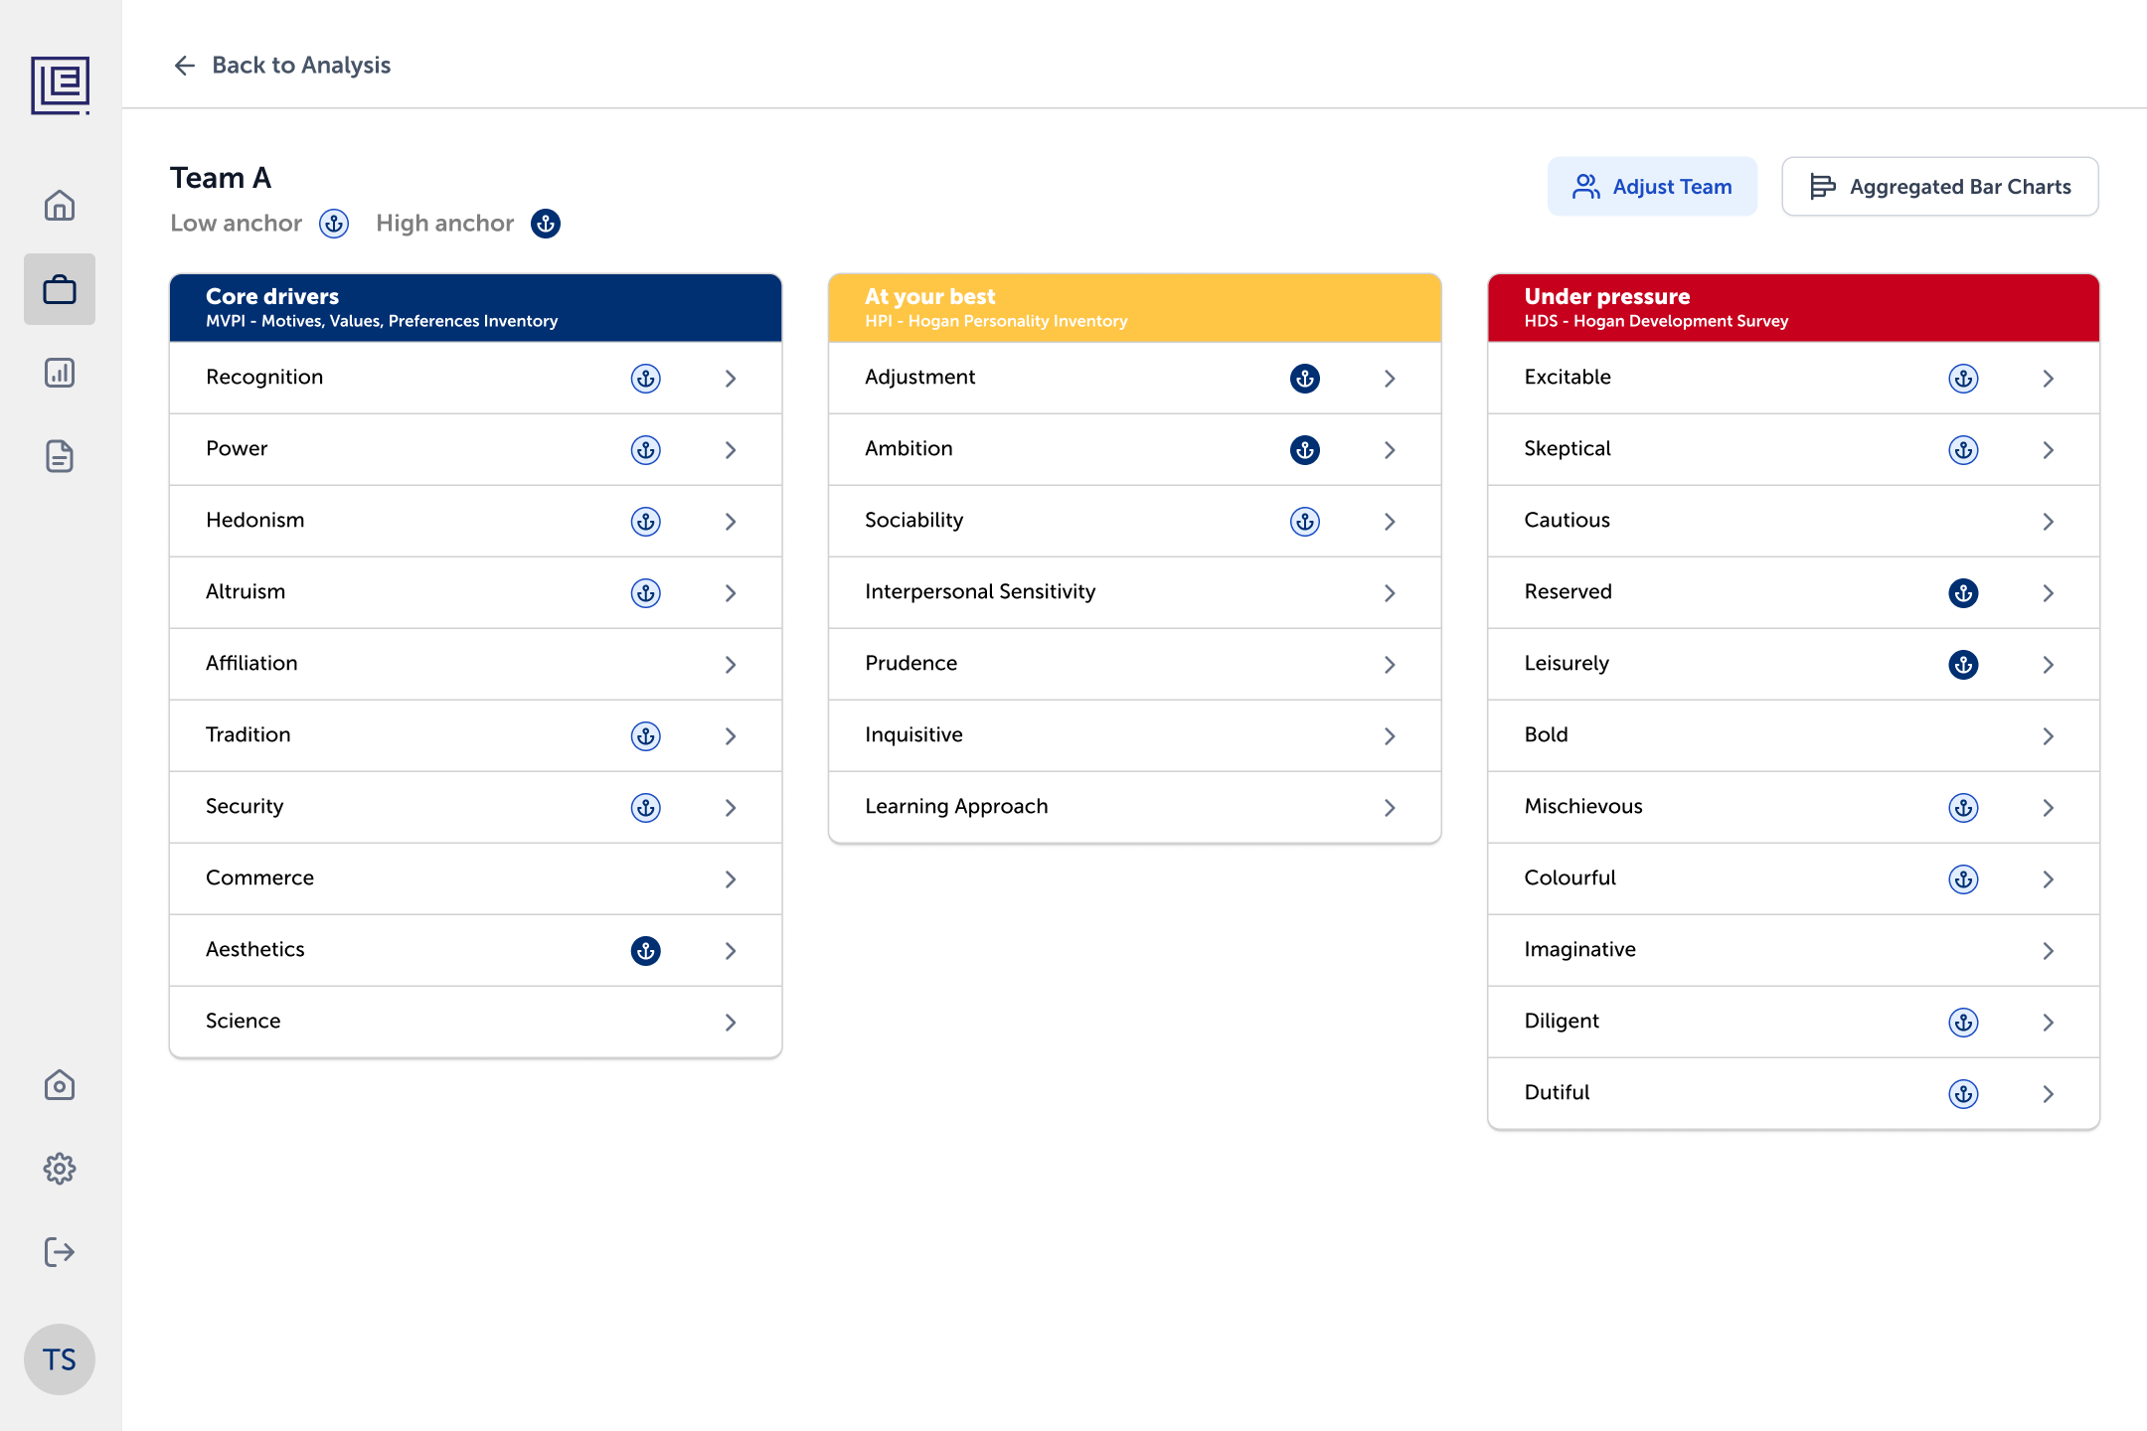The height and width of the screenshot is (1431, 2147).
Task: Open the Inquisitive row
Action: [1135, 735]
